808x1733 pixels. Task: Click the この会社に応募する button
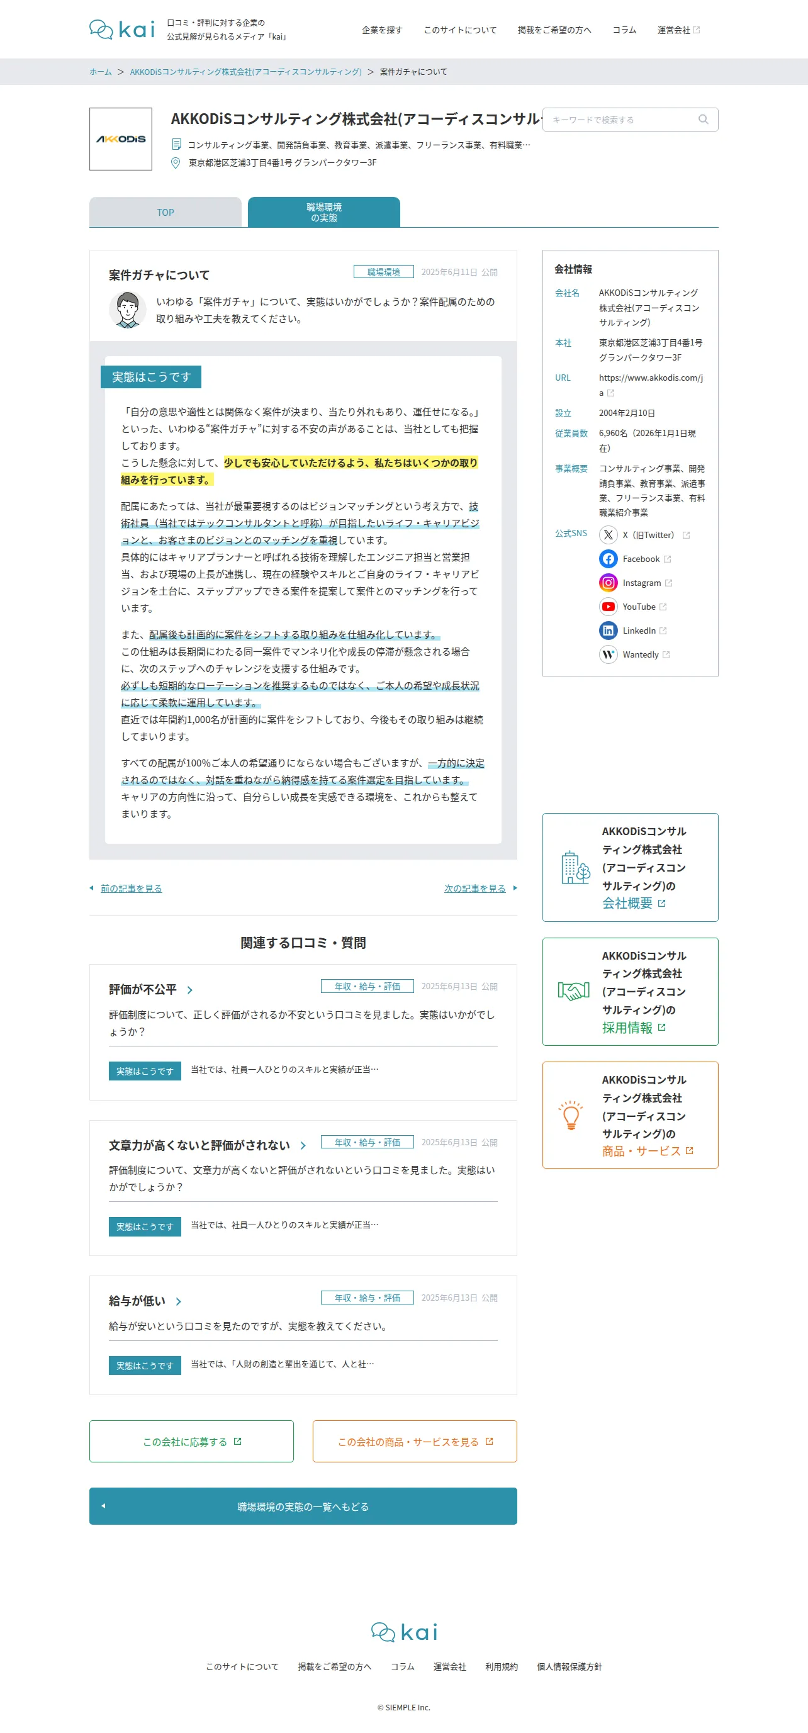(x=192, y=1442)
